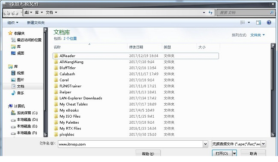Viewport: 278px width, 162px height.
Task: Click the refresh icon in address bar
Action: pyautogui.click(x=210, y=12)
